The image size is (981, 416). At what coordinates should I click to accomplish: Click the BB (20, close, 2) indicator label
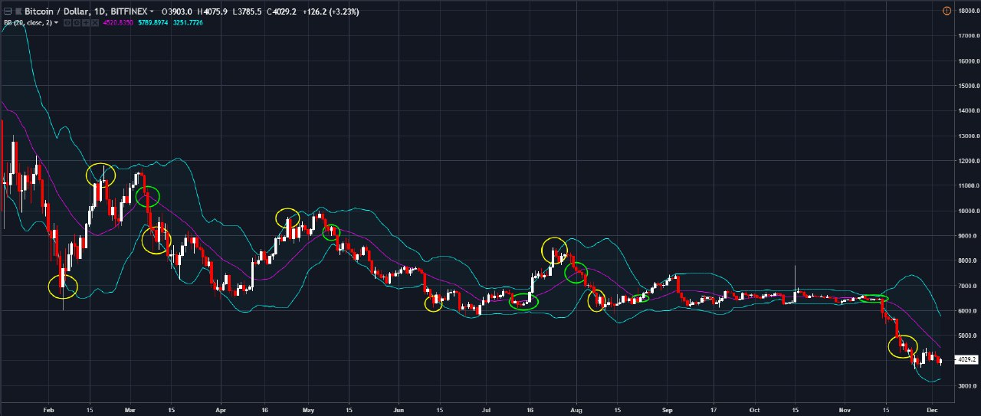coord(26,23)
